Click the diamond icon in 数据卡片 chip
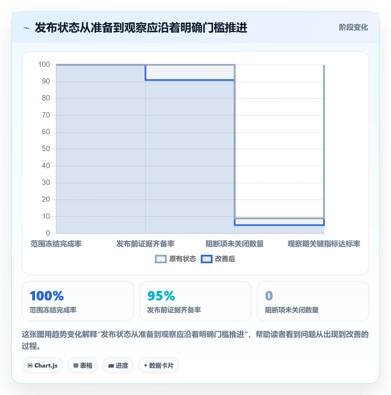 click(146, 365)
